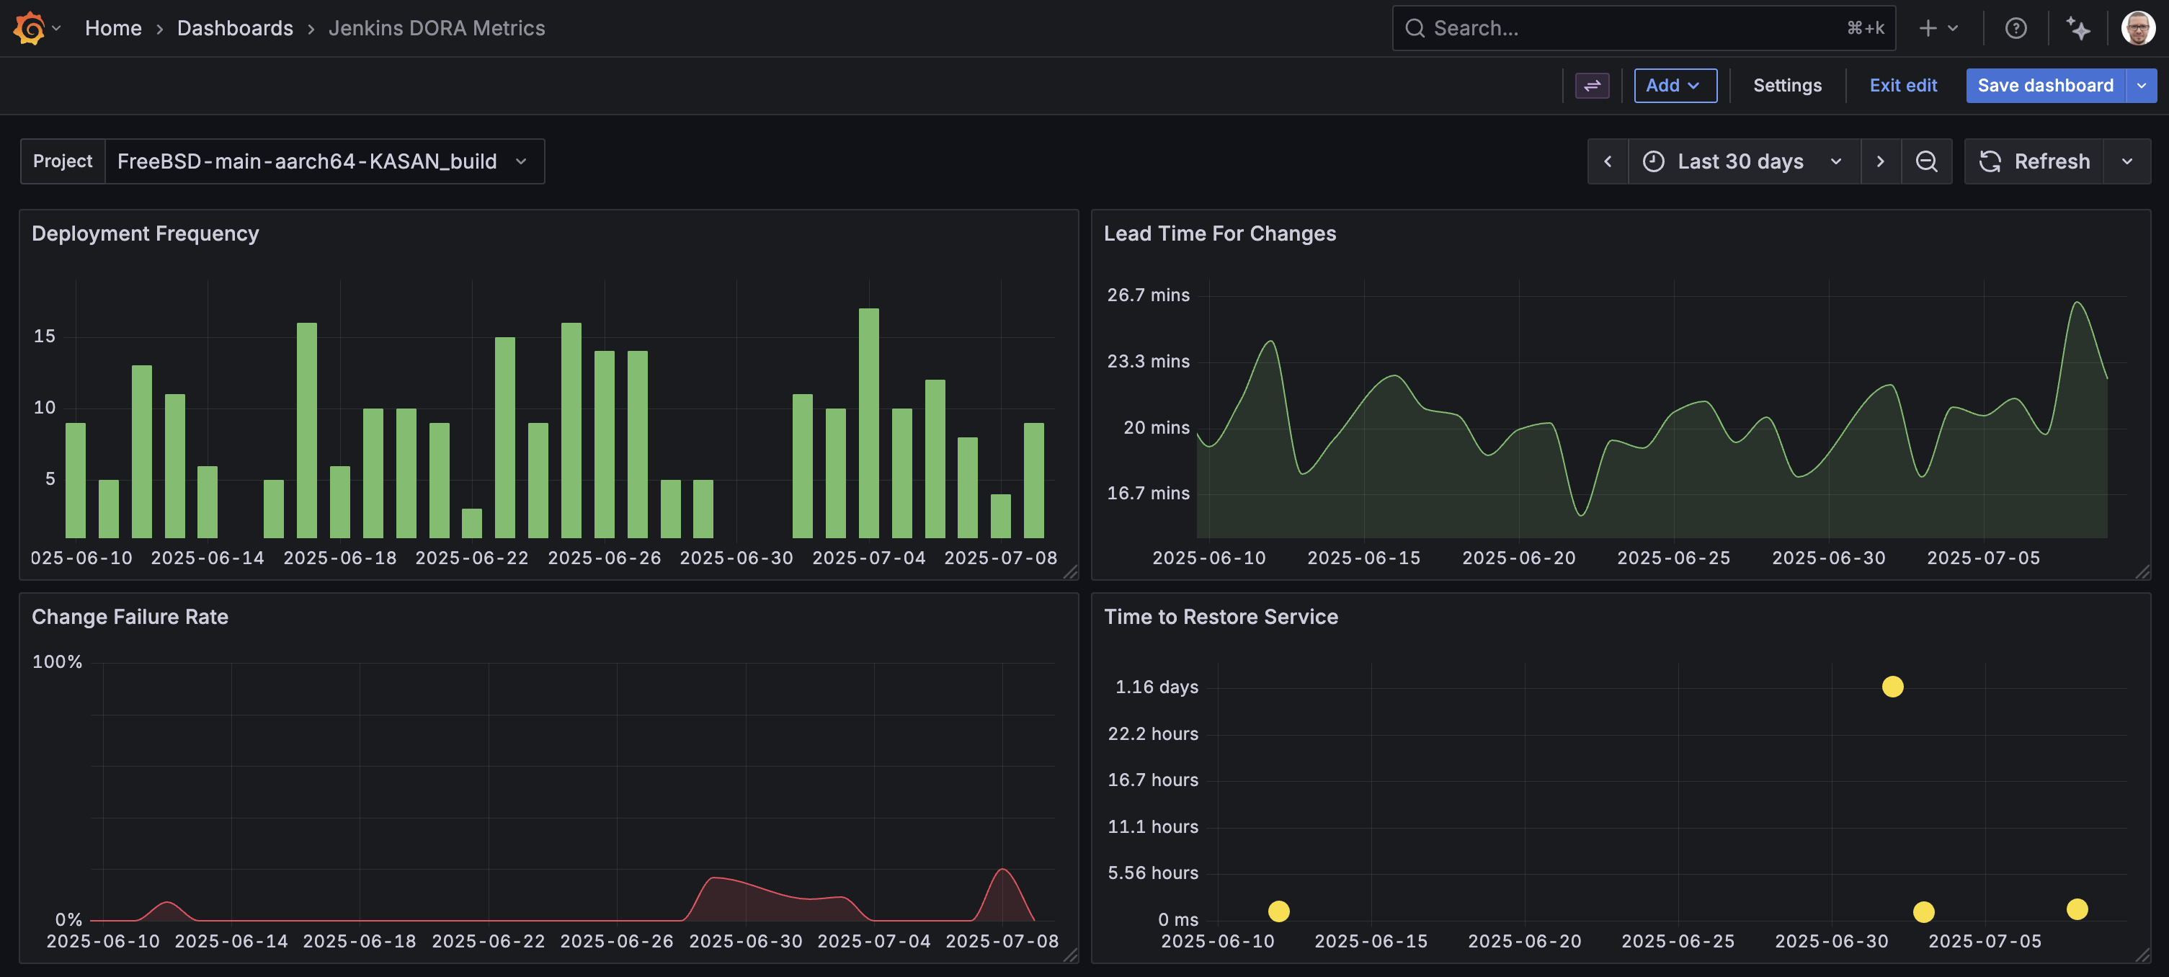Click the zoom out time range magnifier icon
This screenshot has width=2169, height=977.
click(1926, 161)
